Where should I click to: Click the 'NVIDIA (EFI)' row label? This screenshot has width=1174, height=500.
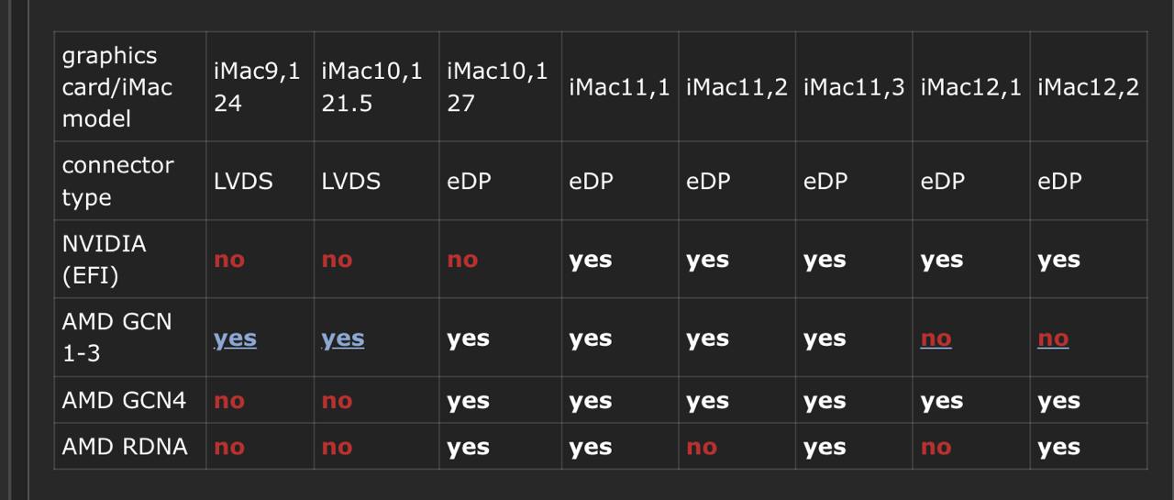(129, 259)
